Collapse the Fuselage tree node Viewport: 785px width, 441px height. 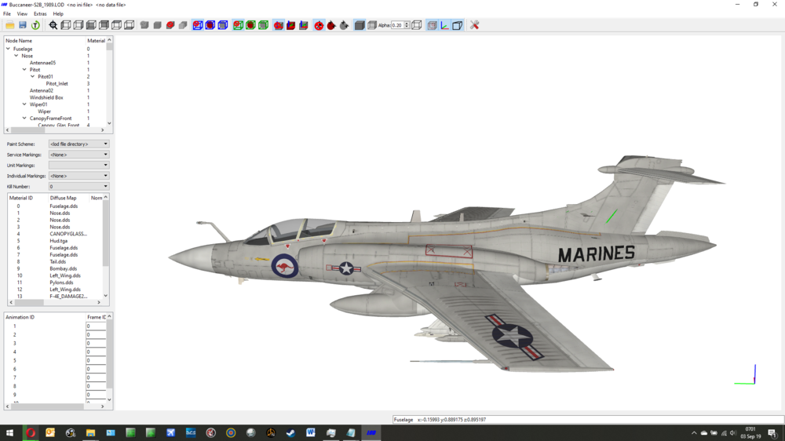[8, 49]
